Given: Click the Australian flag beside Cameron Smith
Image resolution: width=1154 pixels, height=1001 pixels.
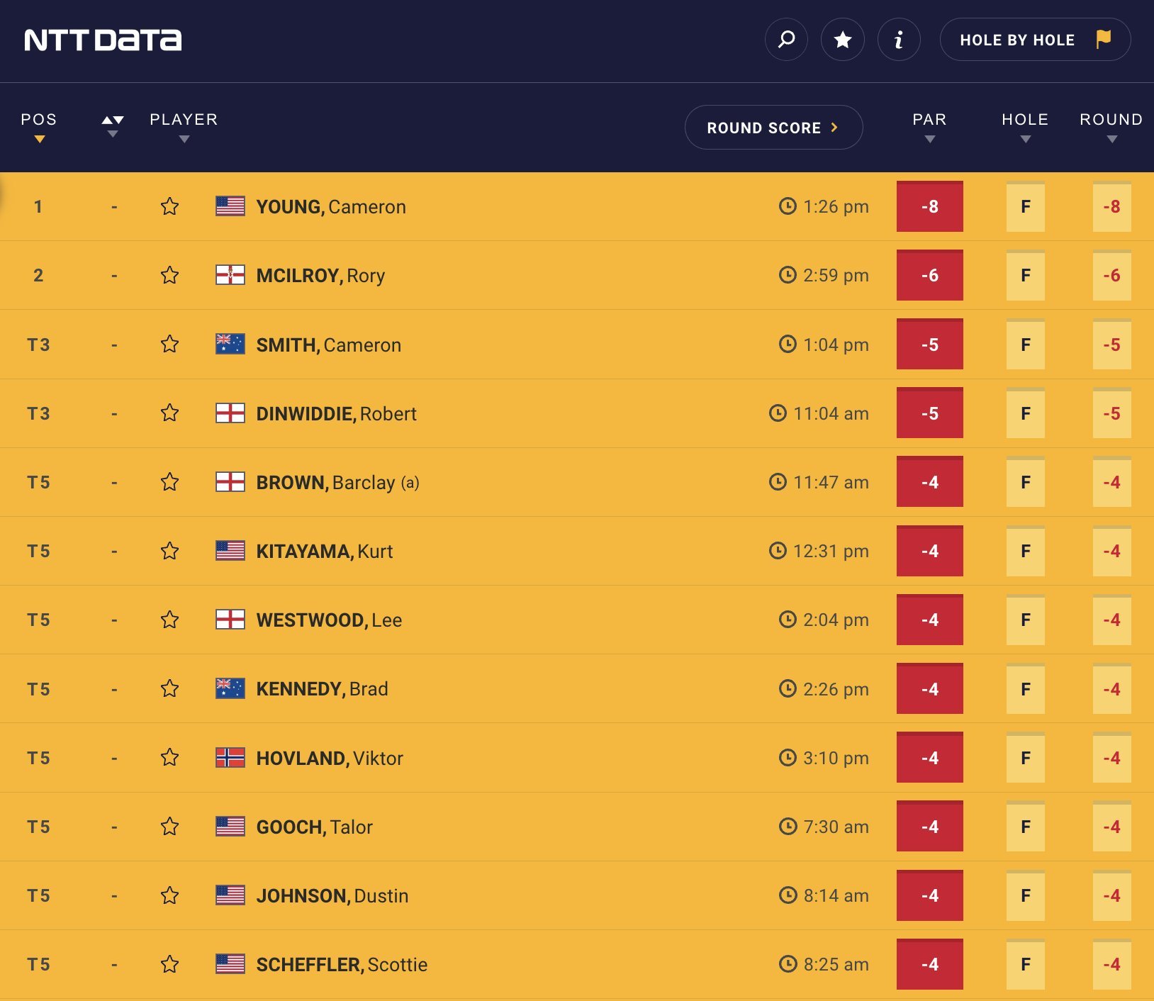Looking at the screenshot, I should pyautogui.click(x=230, y=345).
